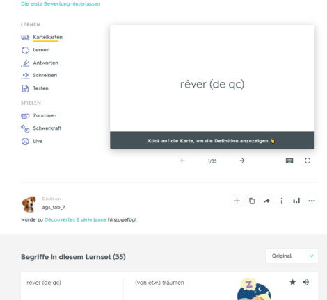
Task: Open more options three-dots menu
Action: tap(312, 201)
